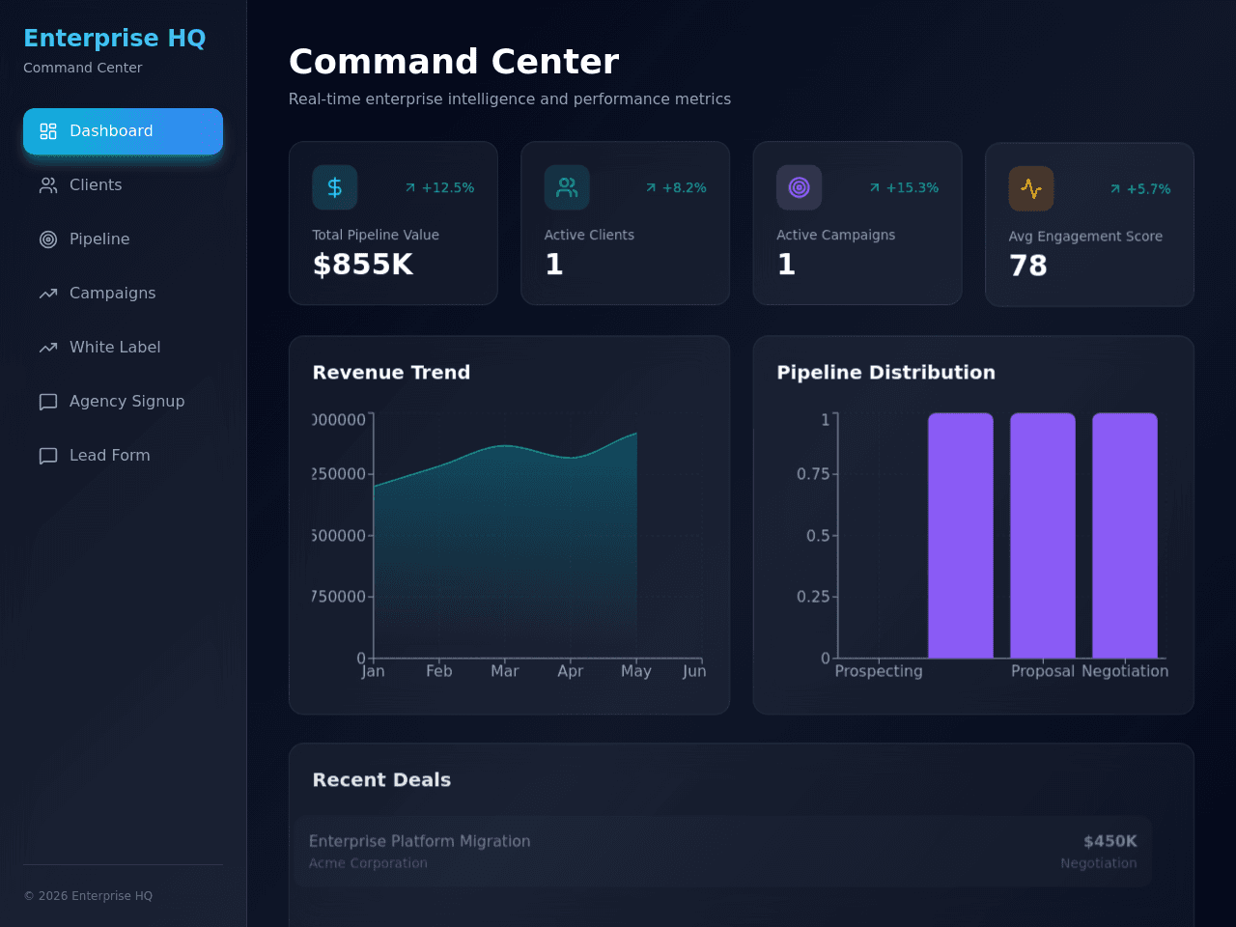
Task: Click the Lead Form chat icon
Action: 48,456
